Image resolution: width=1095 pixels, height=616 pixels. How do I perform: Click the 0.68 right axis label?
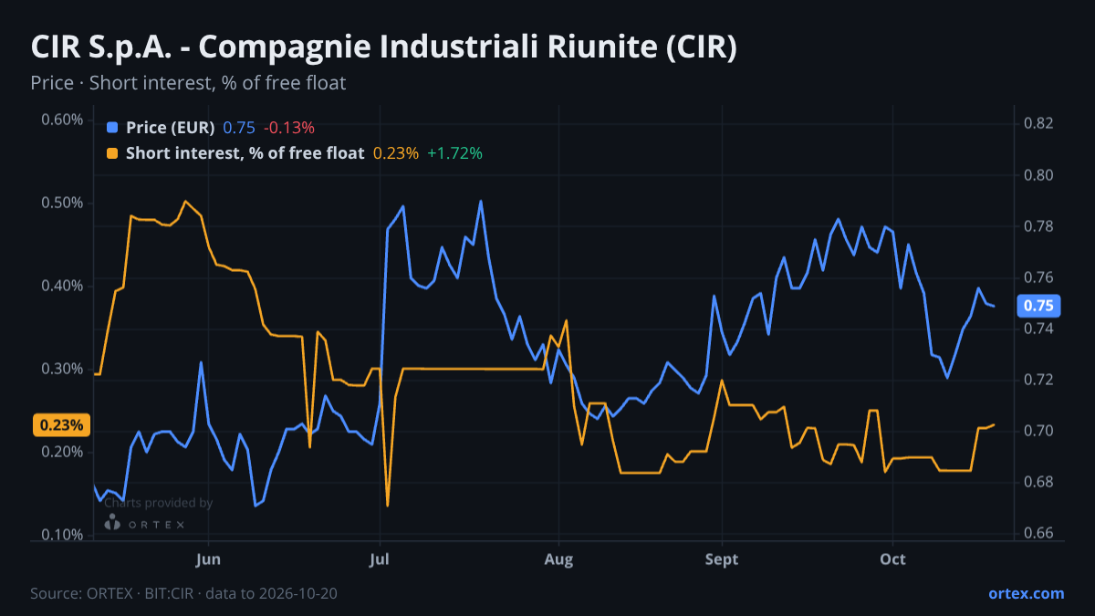[x=1039, y=481]
